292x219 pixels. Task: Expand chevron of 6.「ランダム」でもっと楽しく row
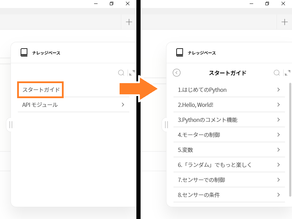pos(279,165)
